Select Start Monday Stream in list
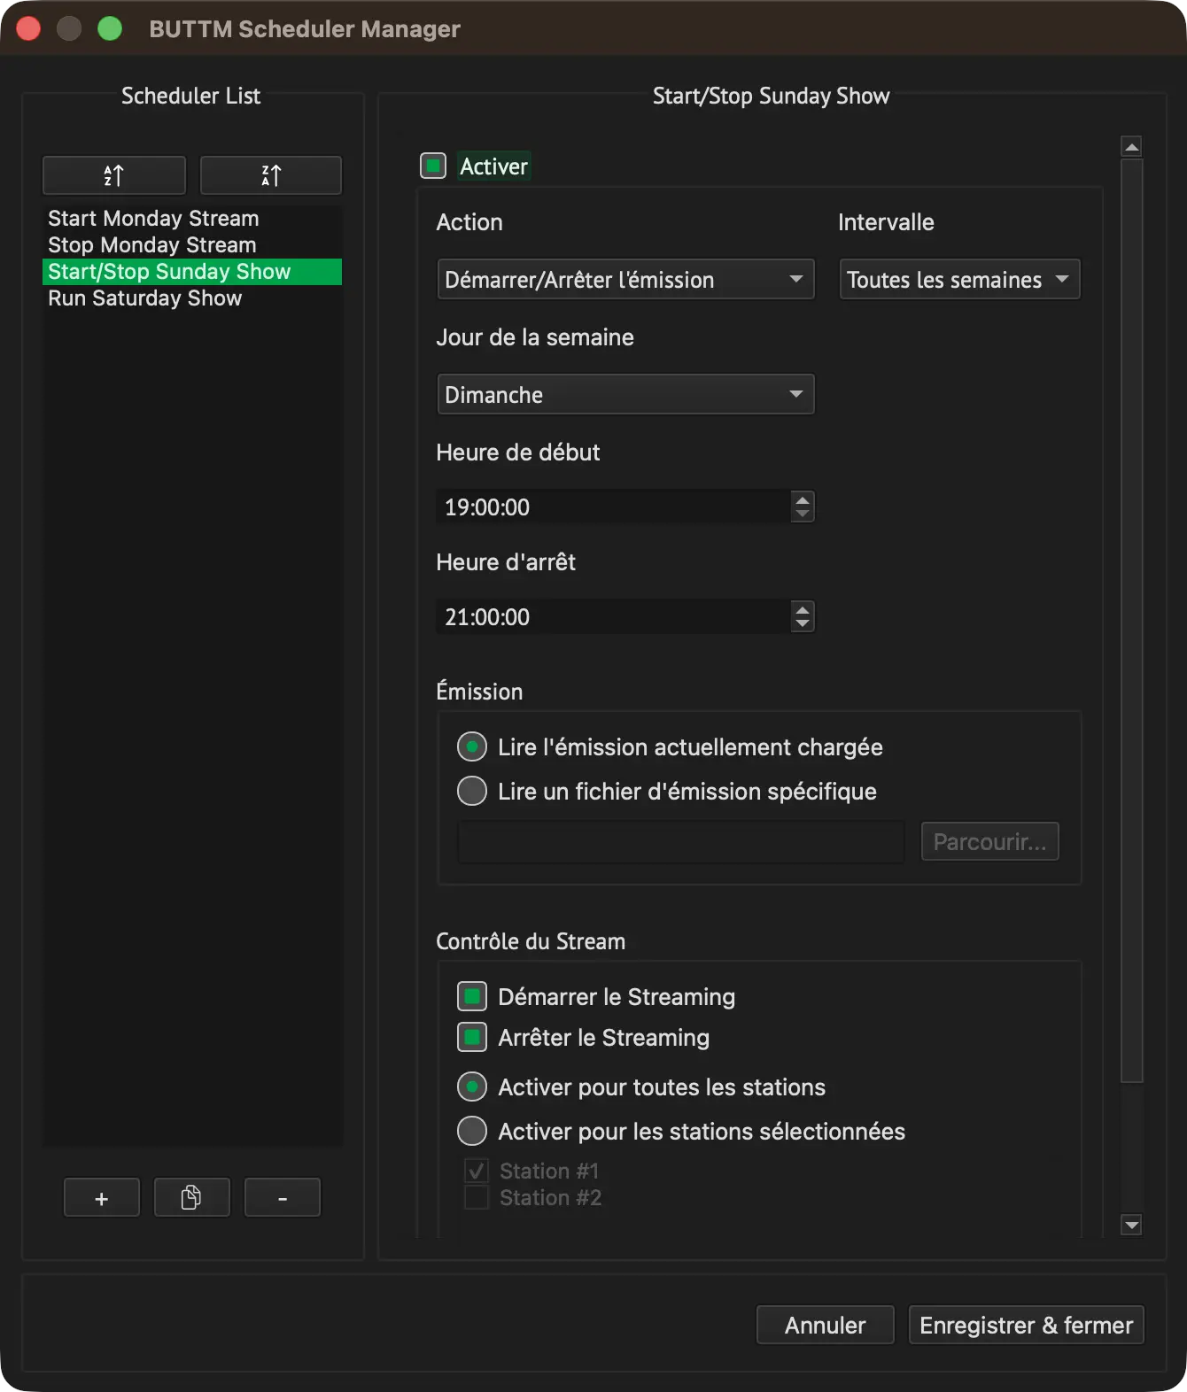Screen dimensions: 1187x1392 (x=192, y=219)
